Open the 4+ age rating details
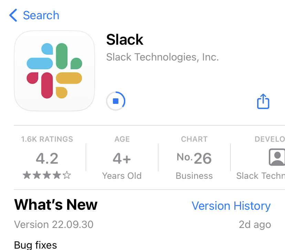285x250 pixels. pos(122,158)
